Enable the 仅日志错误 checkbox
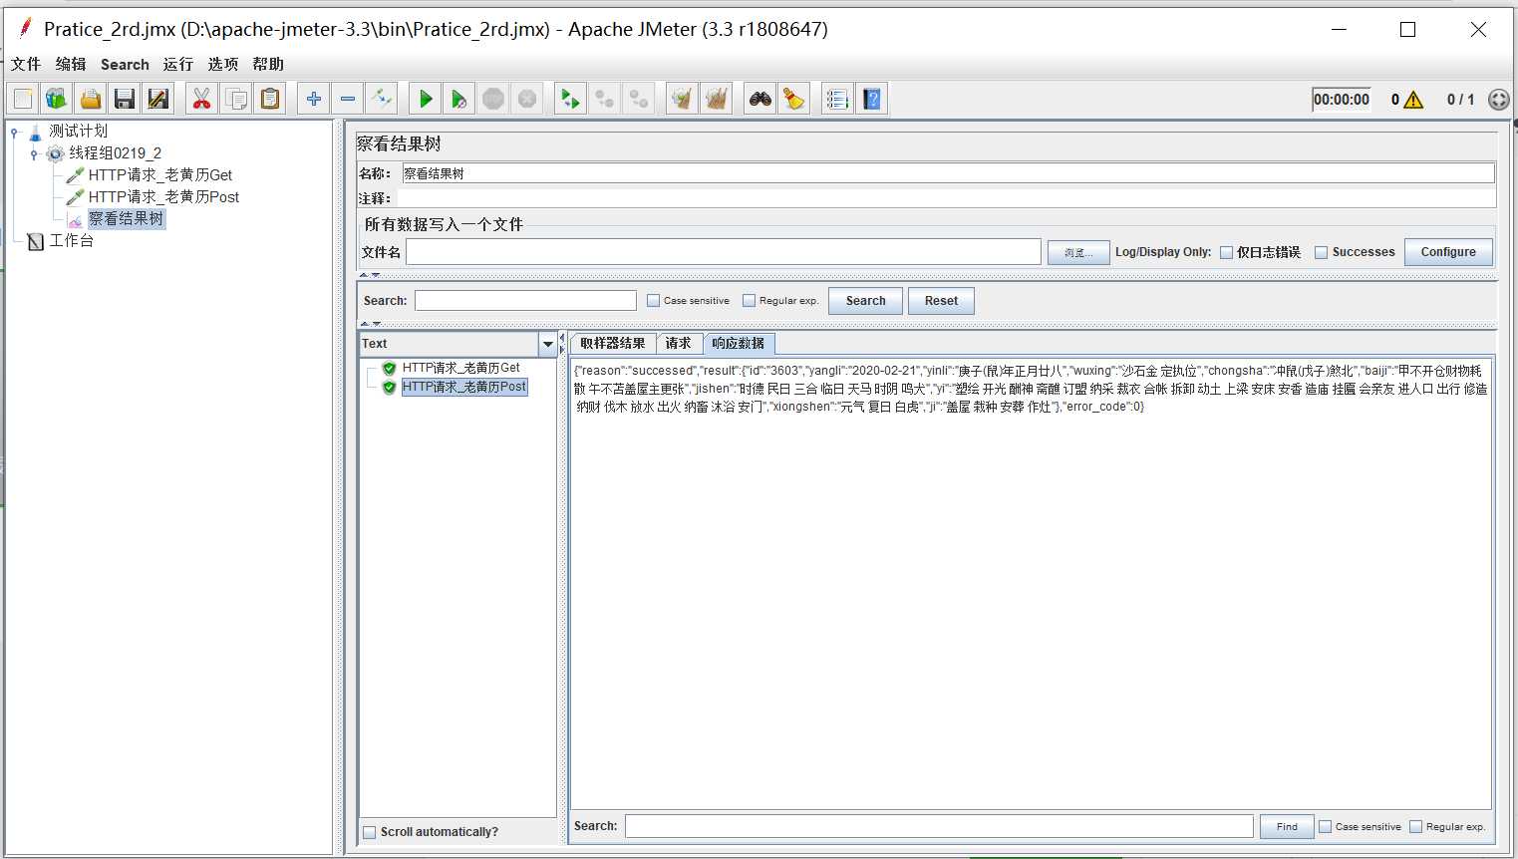 [x=1226, y=252]
